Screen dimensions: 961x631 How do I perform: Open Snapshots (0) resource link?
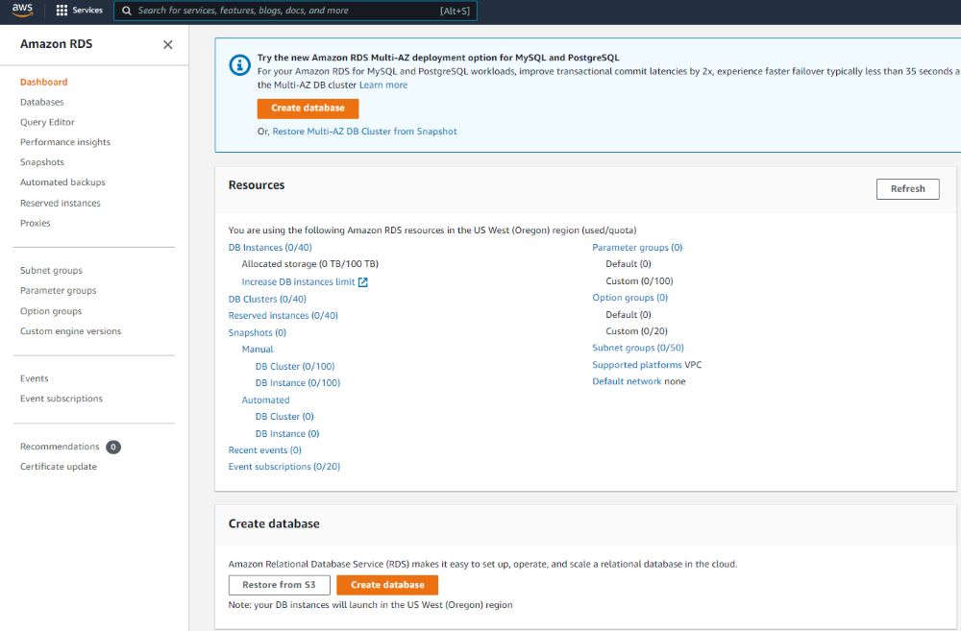click(x=257, y=332)
